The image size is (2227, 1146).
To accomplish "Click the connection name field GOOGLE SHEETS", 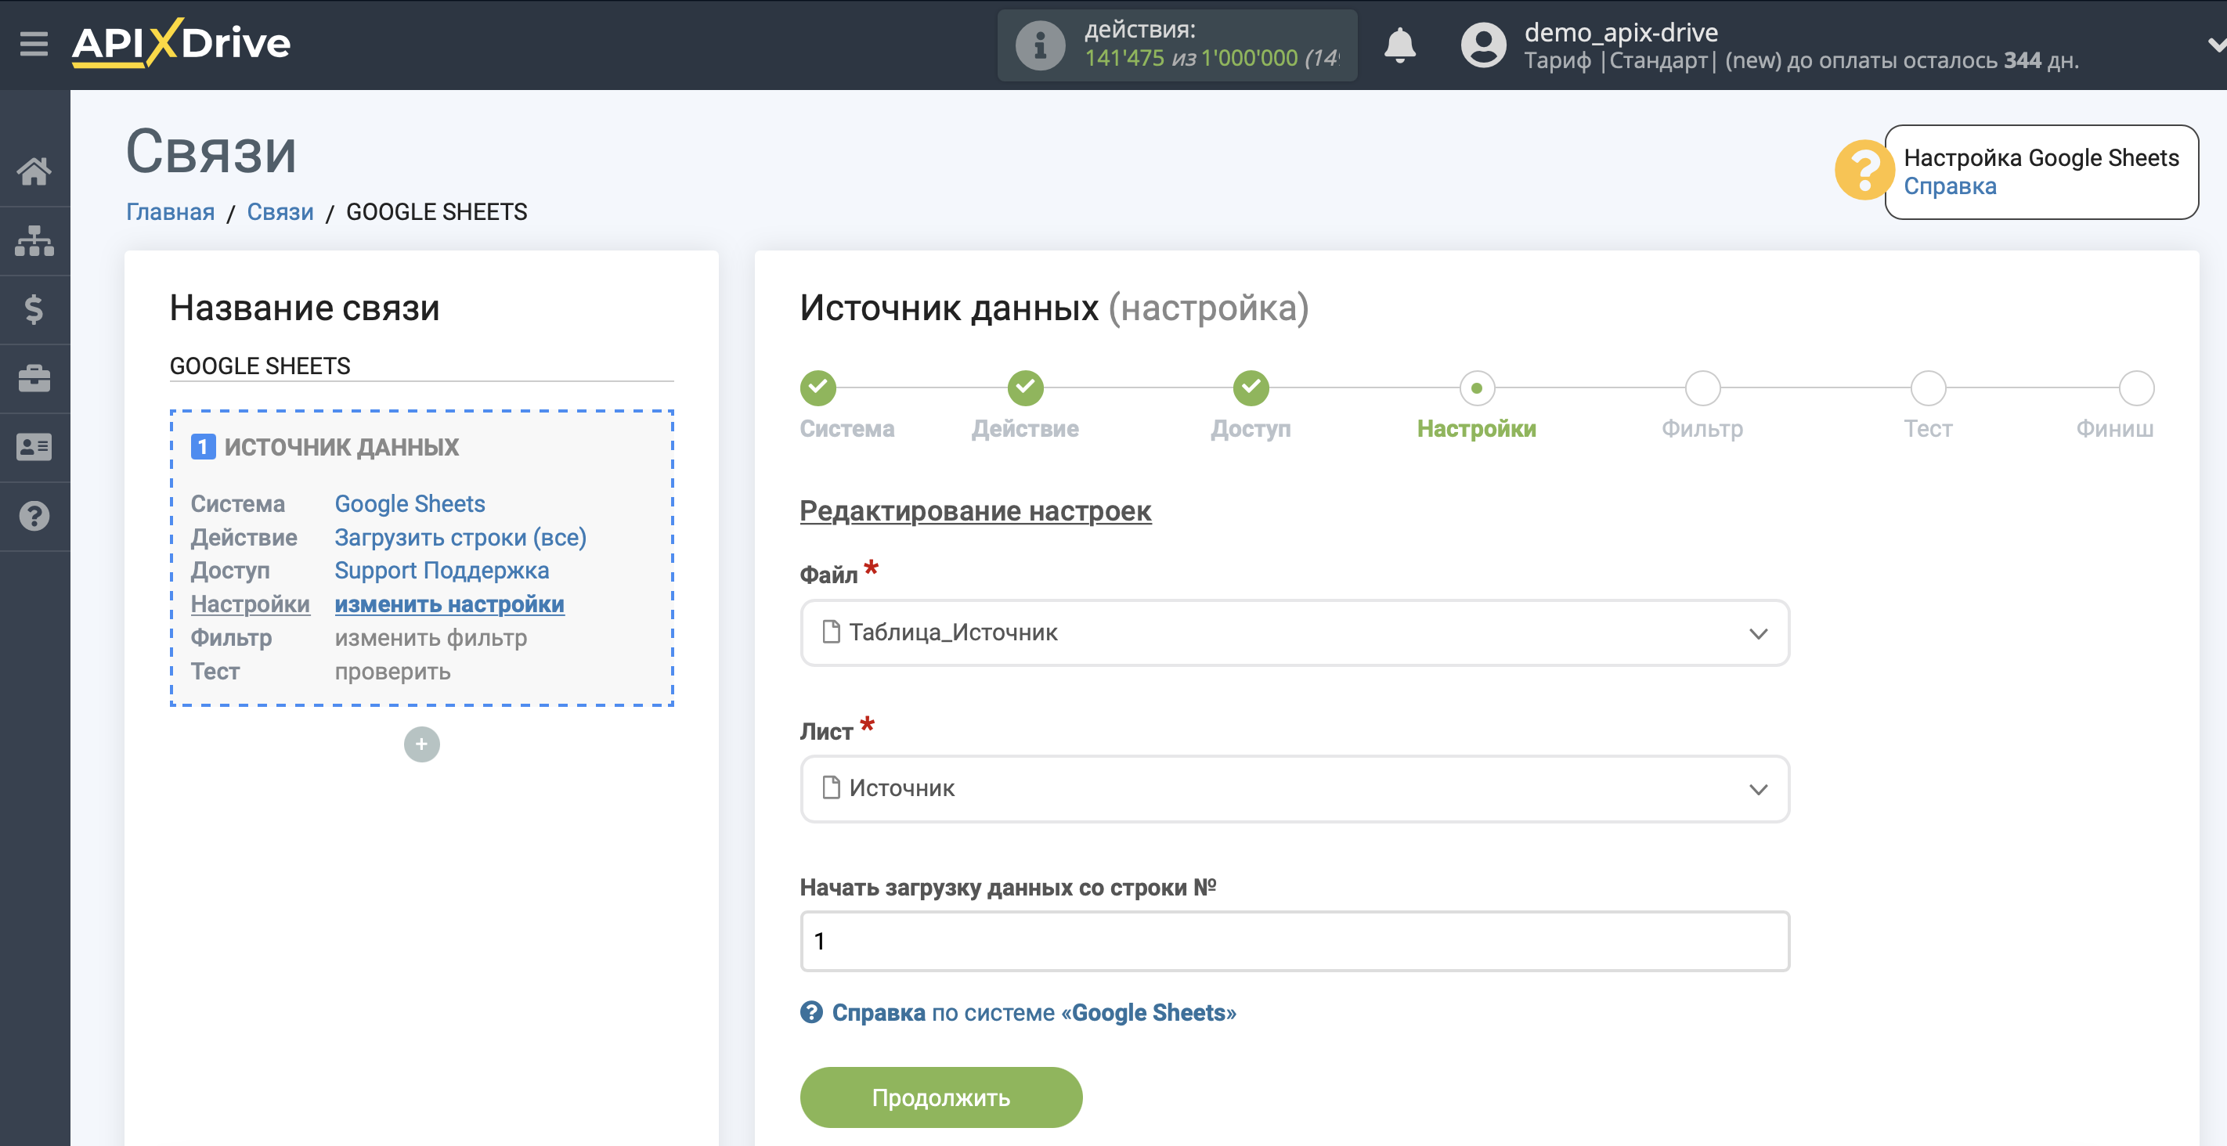I will point(421,366).
